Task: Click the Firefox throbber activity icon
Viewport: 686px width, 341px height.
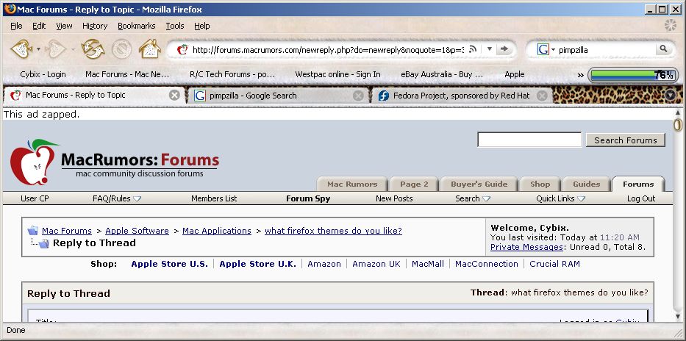Action: (671, 26)
